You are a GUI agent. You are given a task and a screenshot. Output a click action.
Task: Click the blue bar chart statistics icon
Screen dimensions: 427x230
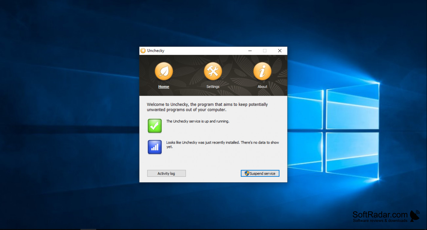pos(155,147)
